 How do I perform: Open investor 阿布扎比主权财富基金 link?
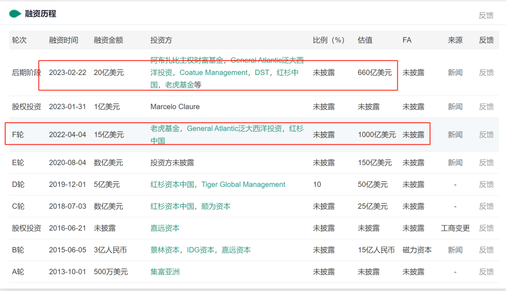pyautogui.click(x=187, y=60)
